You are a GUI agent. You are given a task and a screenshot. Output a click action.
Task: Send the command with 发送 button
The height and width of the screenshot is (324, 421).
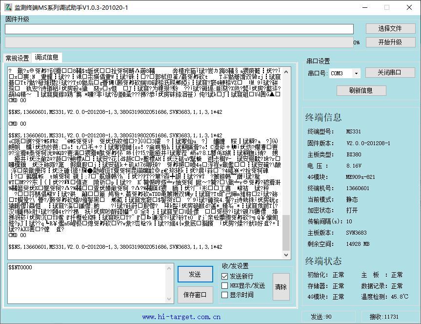click(x=195, y=275)
